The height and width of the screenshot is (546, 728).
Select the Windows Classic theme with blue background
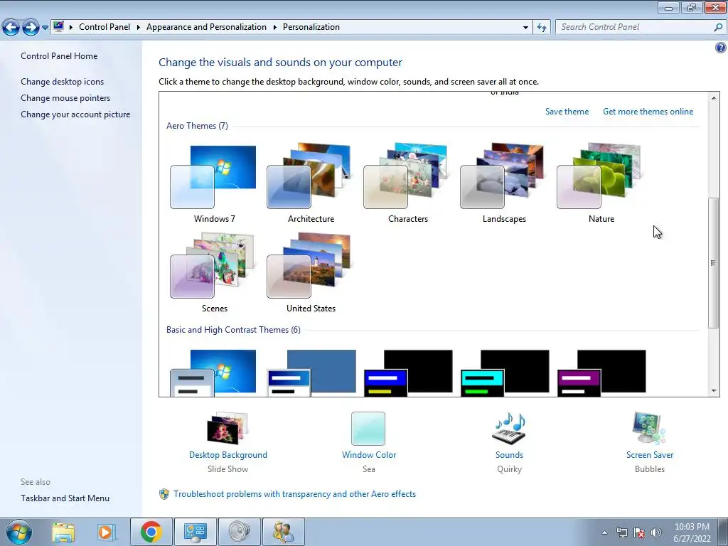click(x=312, y=373)
